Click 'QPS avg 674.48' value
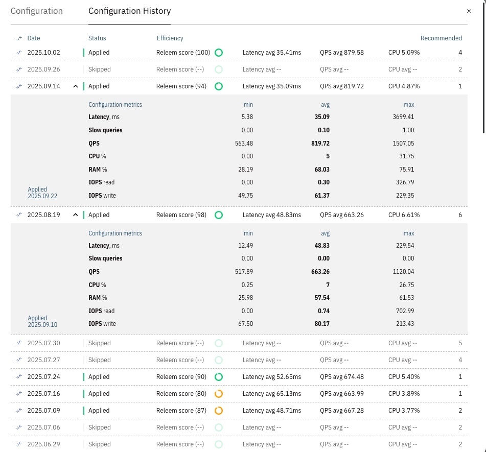 click(x=342, y=377)
